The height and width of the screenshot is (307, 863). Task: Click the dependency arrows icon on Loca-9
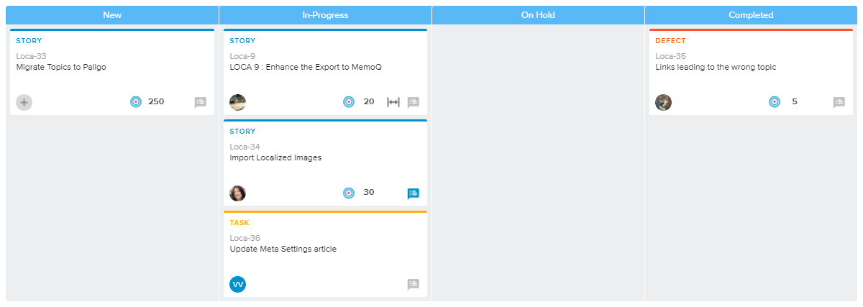pyautogui.click(x=393, y=102)
